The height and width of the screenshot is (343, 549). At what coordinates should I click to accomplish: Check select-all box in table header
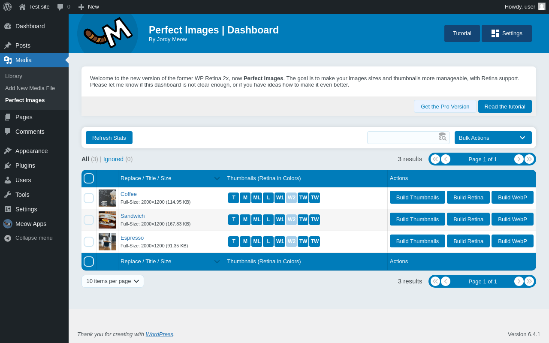click(89, 178)
